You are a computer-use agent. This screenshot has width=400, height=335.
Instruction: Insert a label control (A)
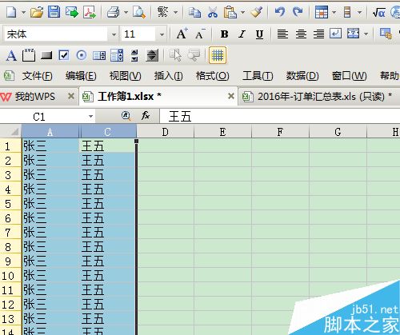pyautogui.click(x=11, y=56)
